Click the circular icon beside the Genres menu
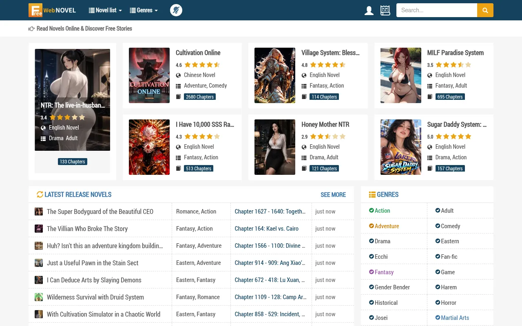Screen dimensions: 522x326 pyautogui.click(x=176, y=10)
